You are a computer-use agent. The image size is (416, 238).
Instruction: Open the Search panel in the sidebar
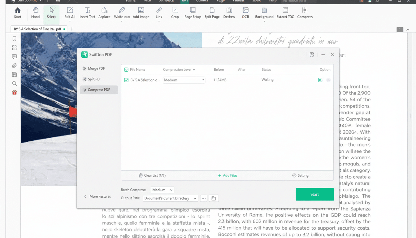click(x=14, y=83)
